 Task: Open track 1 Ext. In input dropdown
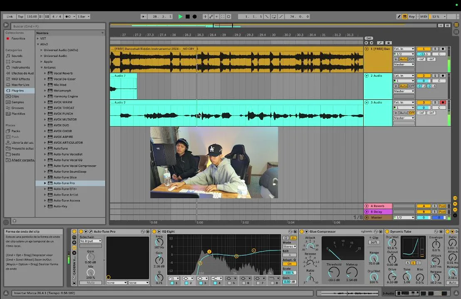404,49
